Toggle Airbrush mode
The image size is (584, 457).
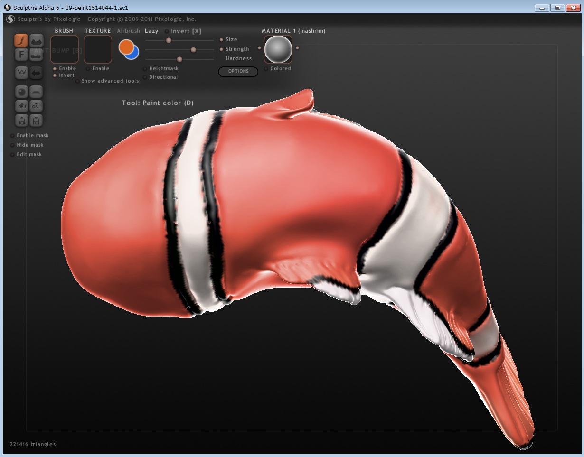129,31
